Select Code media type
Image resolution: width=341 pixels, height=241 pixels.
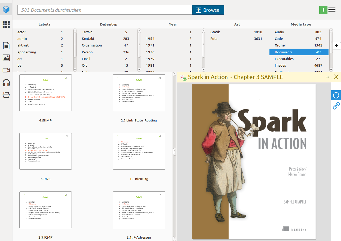click(299, 39)
